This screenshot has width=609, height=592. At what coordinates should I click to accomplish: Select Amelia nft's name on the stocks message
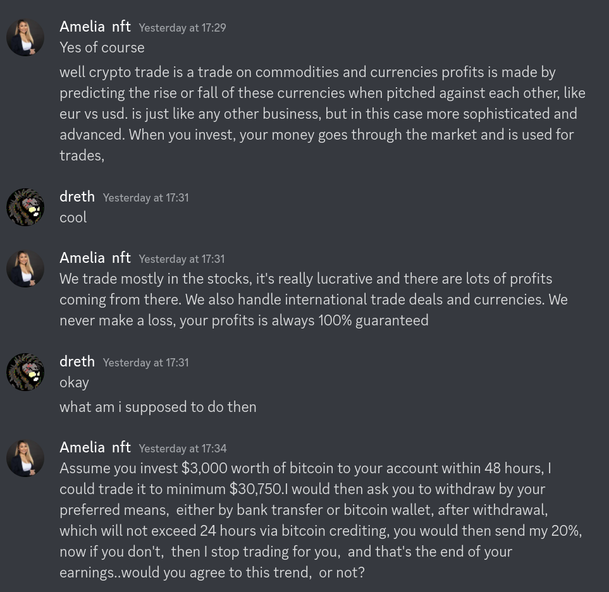coord(95,258)
